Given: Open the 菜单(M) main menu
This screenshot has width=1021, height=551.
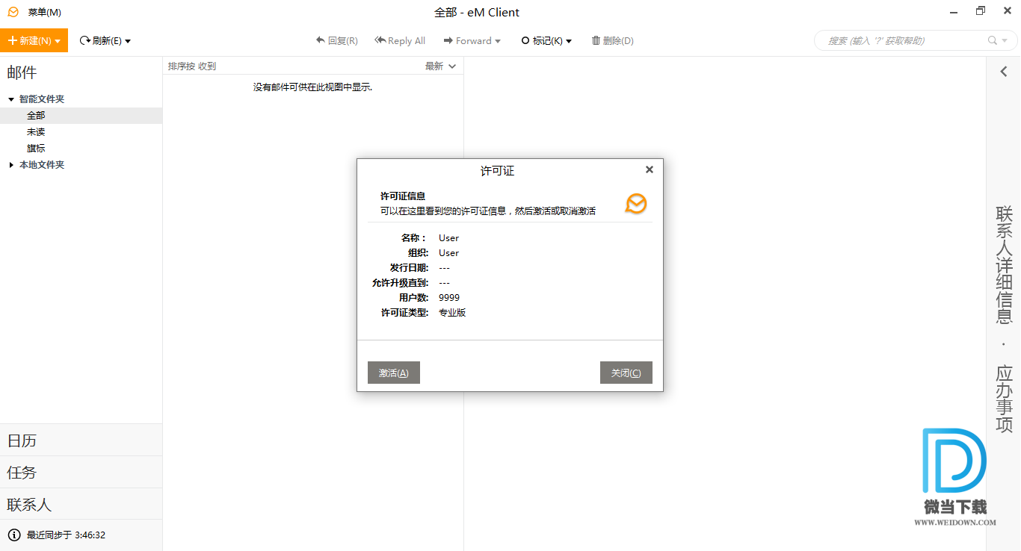Looking at the screenshot, I should 44,12.
